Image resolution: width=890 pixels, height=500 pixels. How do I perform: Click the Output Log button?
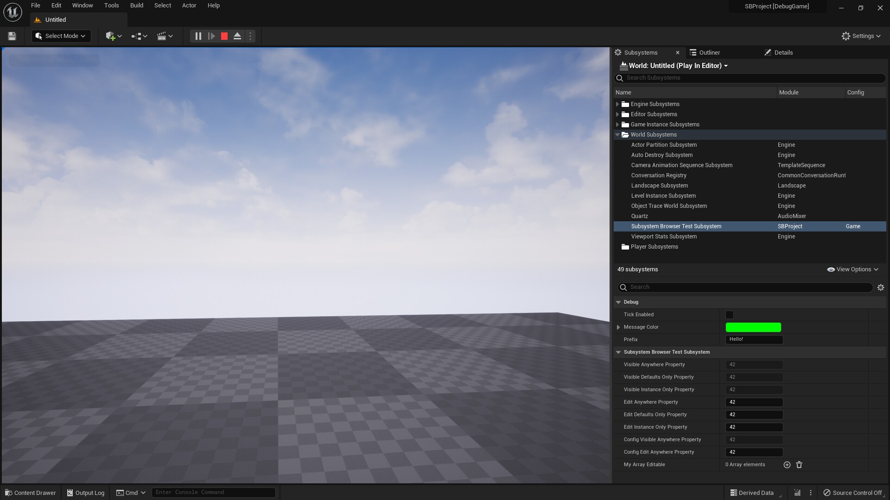click(86, 493)
